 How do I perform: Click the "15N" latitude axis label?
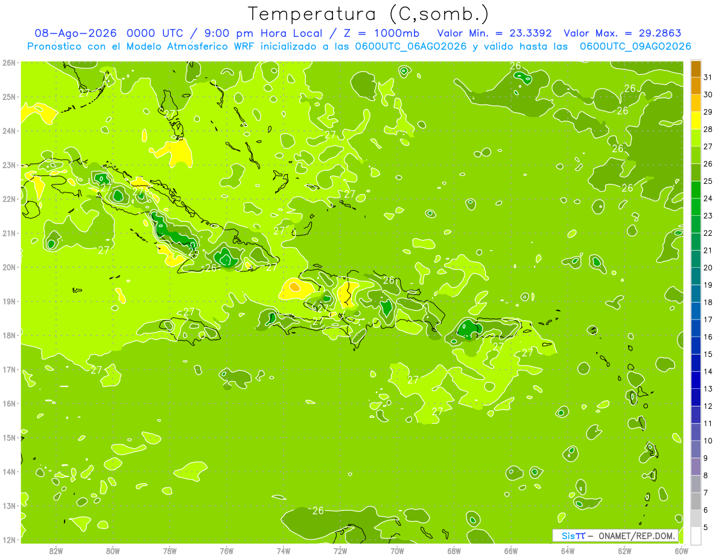(8, 437)
